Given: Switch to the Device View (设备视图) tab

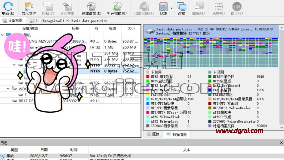Looking at the screenshot, I should click(x=13, y=21).
